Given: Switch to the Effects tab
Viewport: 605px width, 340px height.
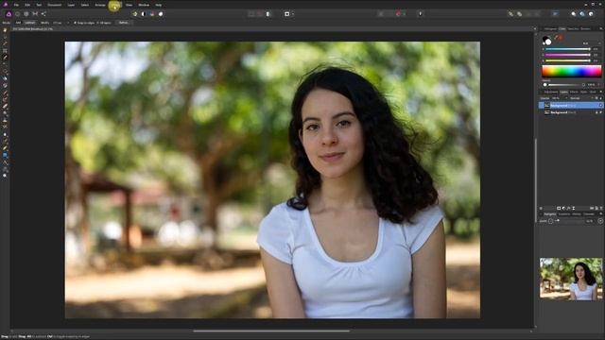Looking at the screenshot, I should 574,92.
